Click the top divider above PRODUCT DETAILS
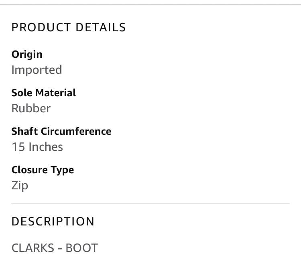 150,4
